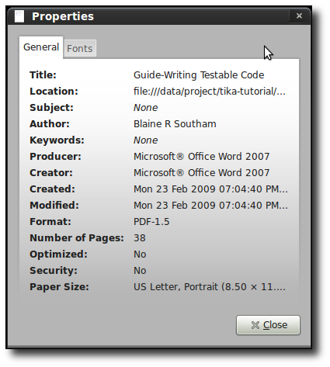330x367 pixels.
Task: Click the PDF-1.5 format value
Action: (151, 222)
